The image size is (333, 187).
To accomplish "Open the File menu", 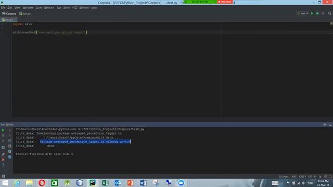I will point(3,8).
